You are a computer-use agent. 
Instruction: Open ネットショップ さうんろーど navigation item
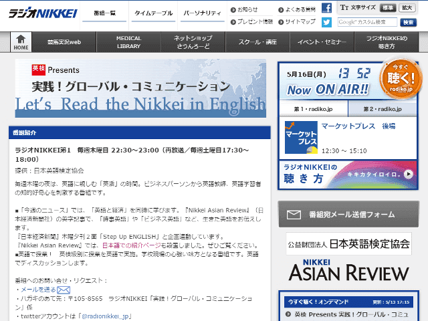pos(193,42)
